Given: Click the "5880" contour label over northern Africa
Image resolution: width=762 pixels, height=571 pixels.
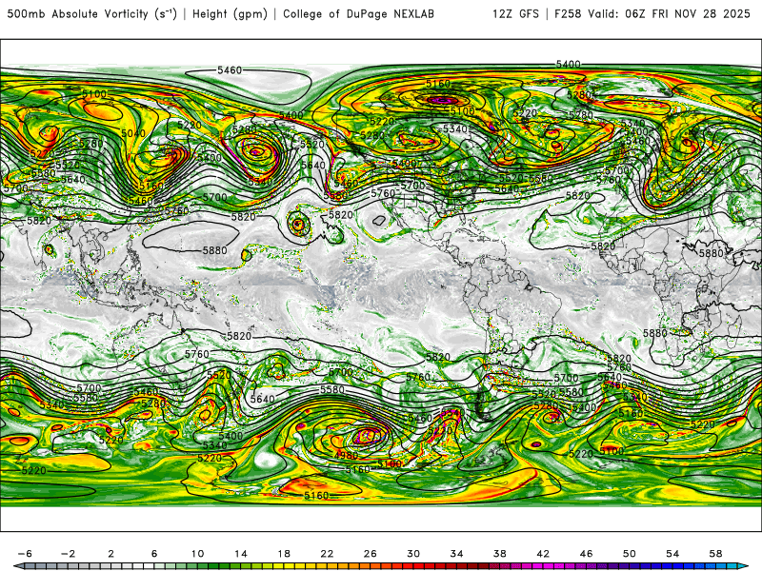Looking at the screenshot, I should pos(711,253).
